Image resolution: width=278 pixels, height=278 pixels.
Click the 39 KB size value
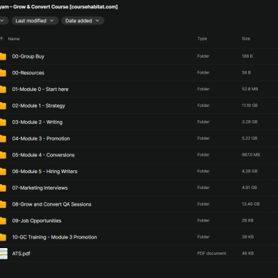click(x=248, y=237)
